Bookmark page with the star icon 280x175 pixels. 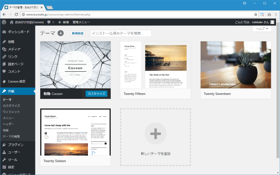pyautogui.click(x=255, y=14)
